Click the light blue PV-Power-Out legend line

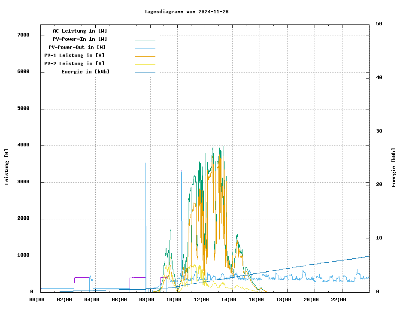coord(145,48)
